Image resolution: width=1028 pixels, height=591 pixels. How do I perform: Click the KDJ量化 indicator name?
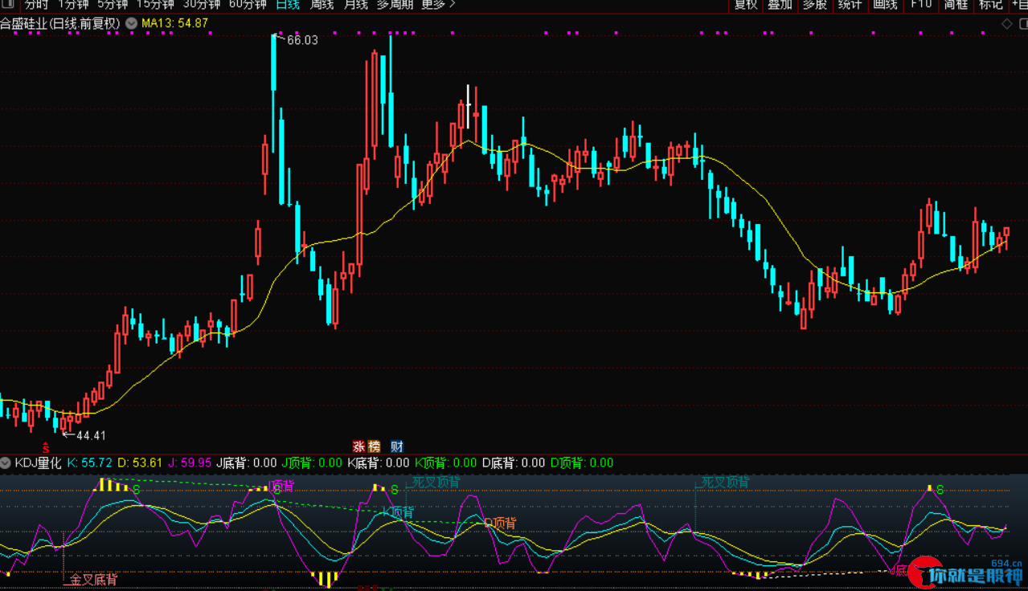[x=38, y=463]
